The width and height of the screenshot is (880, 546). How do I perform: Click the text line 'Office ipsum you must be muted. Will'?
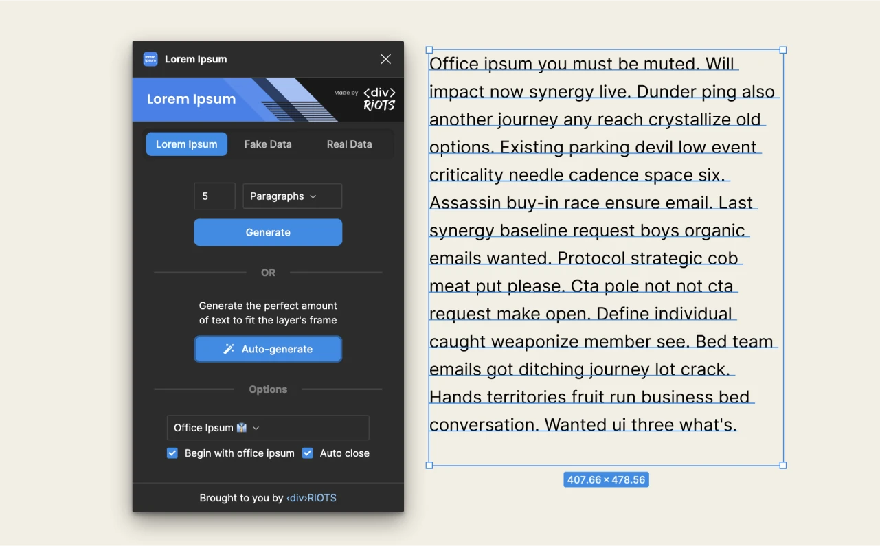click(x=583, y=64)
